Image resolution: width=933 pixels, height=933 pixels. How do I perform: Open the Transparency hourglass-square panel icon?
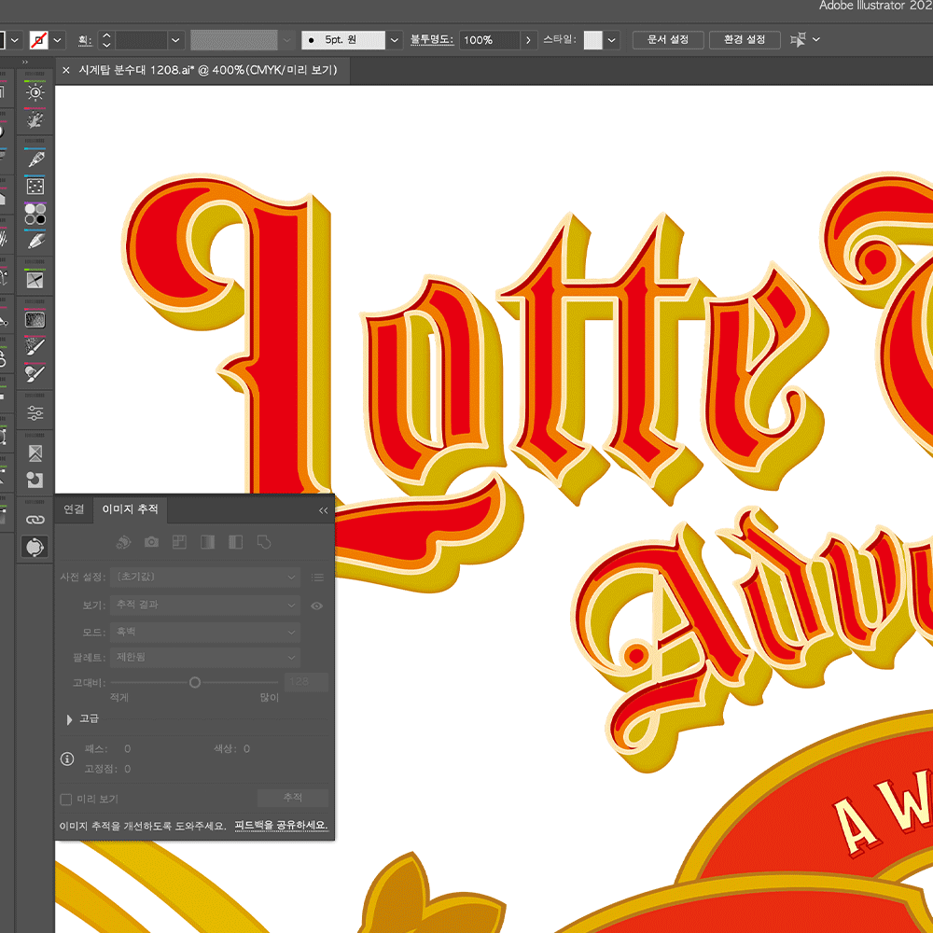35,453
